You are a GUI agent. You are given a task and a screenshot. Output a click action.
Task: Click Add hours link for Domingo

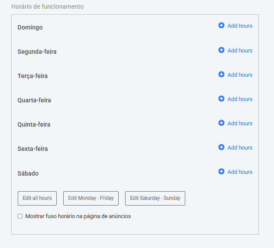coord(240,26)
